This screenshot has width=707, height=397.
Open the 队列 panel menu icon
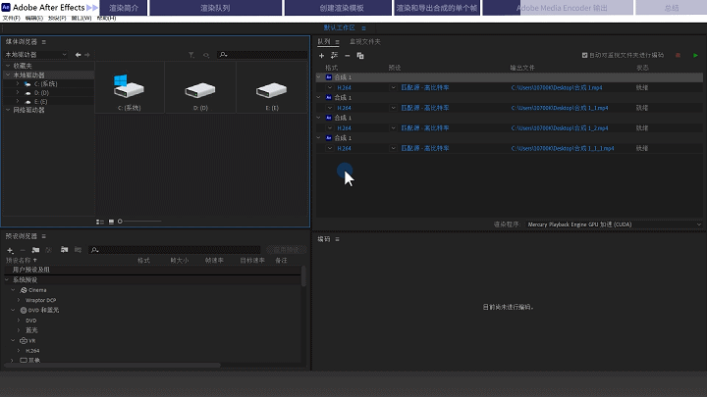[x=337, y=42]
